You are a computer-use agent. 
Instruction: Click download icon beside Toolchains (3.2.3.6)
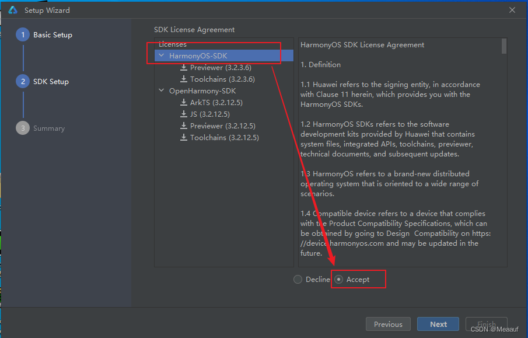click(184, 79)
